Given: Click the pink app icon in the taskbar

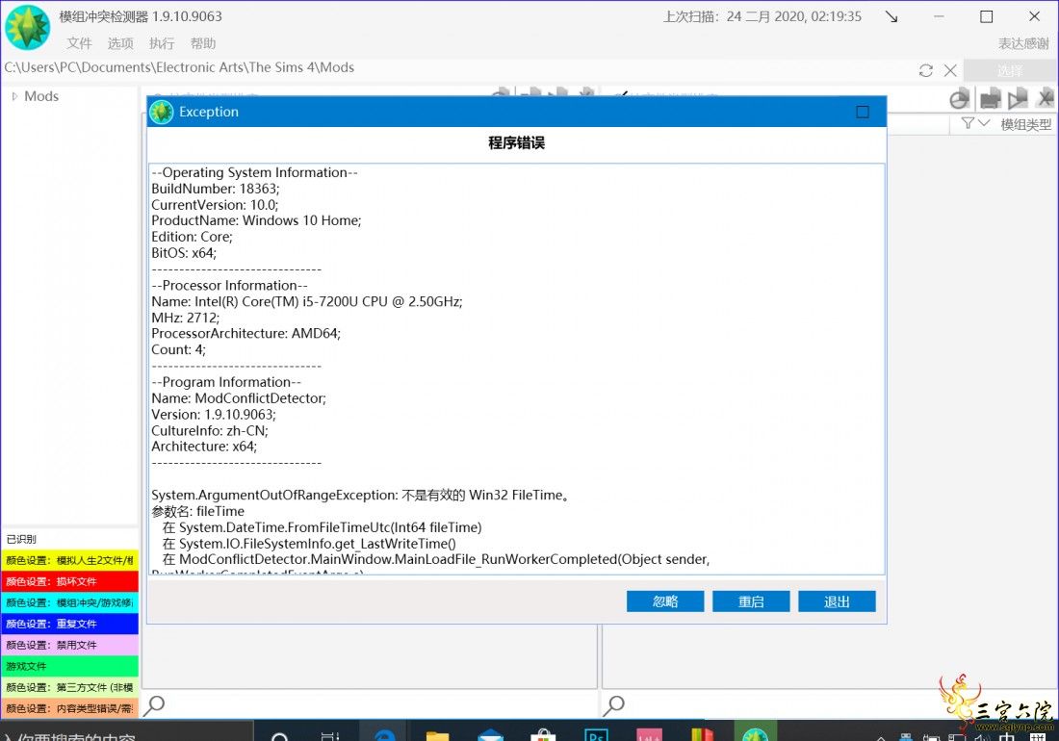Looking at the screenshot, I should pos(649,733).
